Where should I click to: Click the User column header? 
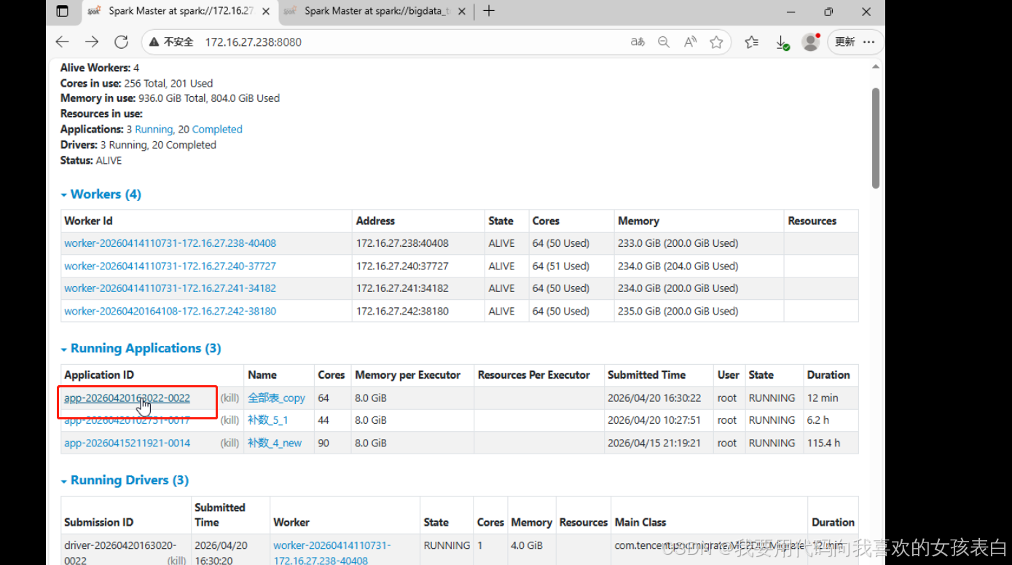coord(728,375)
